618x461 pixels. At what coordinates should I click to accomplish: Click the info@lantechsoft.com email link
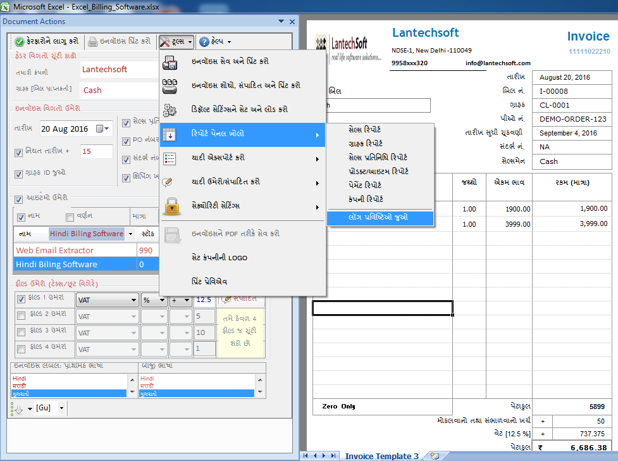tap(498, 63)
